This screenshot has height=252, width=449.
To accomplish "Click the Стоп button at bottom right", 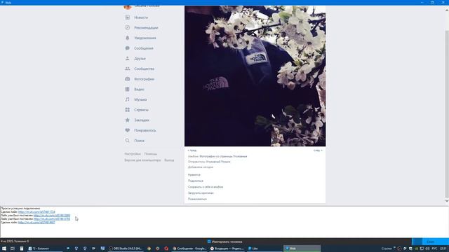I will click(x=430, y=241).
